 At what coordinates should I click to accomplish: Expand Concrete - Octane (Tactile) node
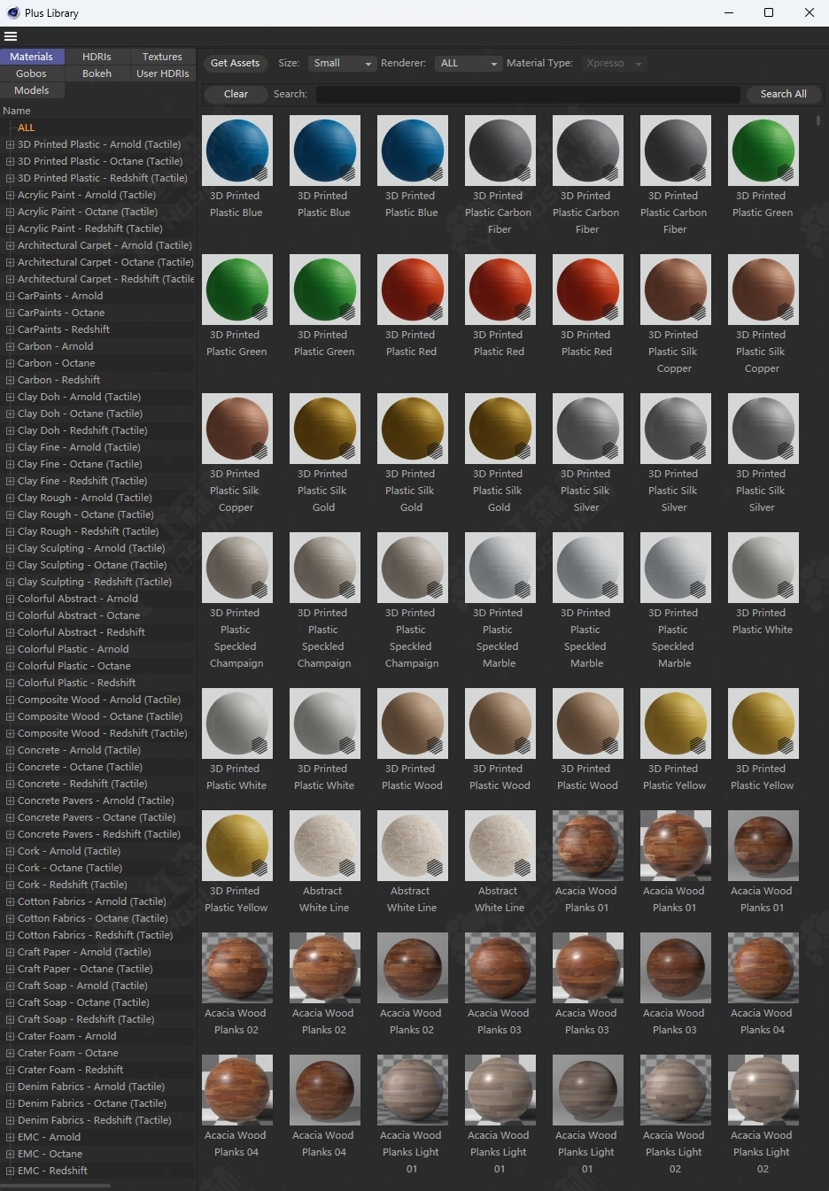[x=10, y=767]
